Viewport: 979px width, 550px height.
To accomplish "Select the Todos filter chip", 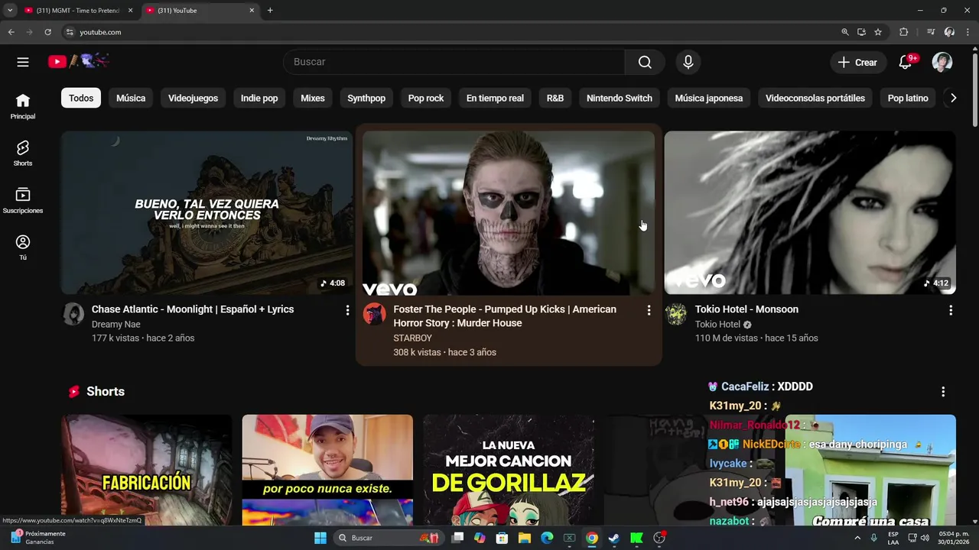I will point(81,98).
